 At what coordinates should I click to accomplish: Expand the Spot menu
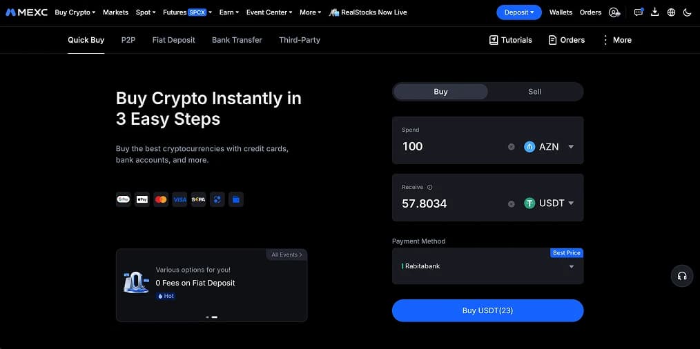146,12
